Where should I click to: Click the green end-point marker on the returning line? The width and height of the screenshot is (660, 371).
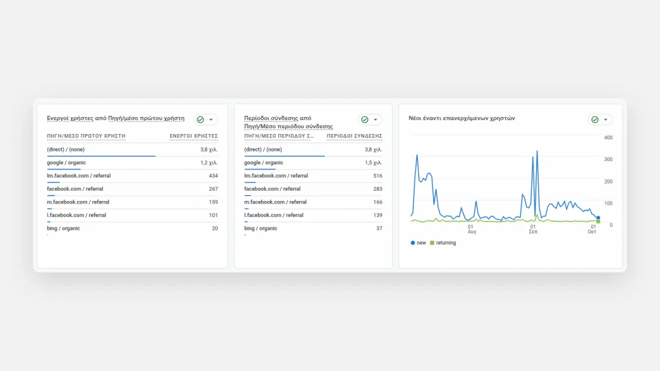click(x=598, y=222)
